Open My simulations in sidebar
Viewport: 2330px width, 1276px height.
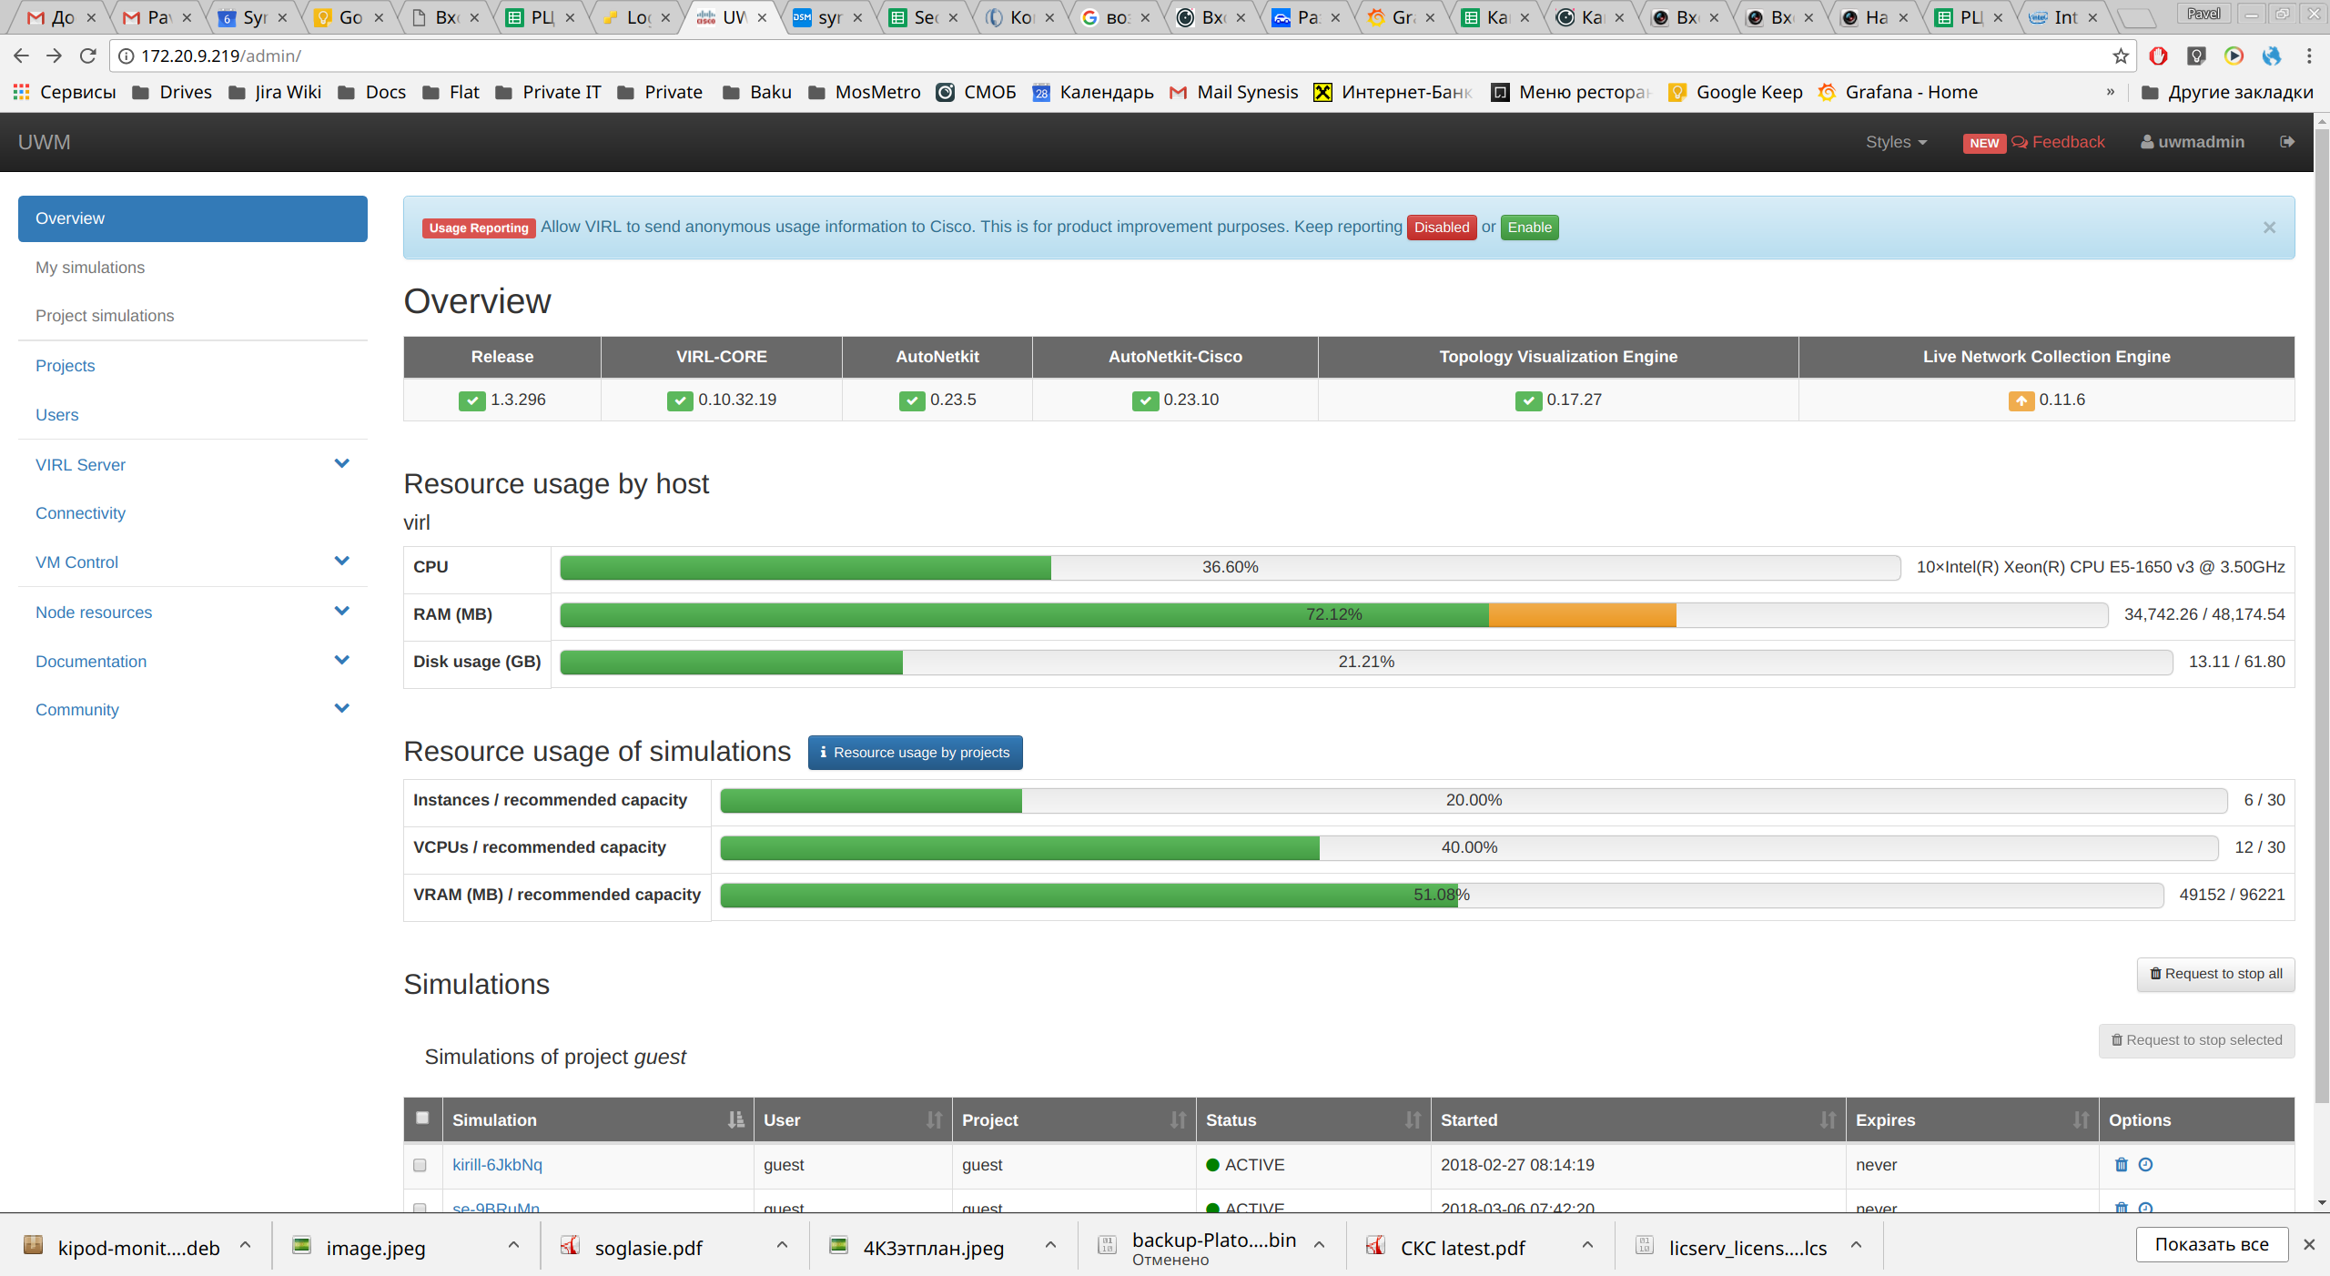click(x=90, y=268)
